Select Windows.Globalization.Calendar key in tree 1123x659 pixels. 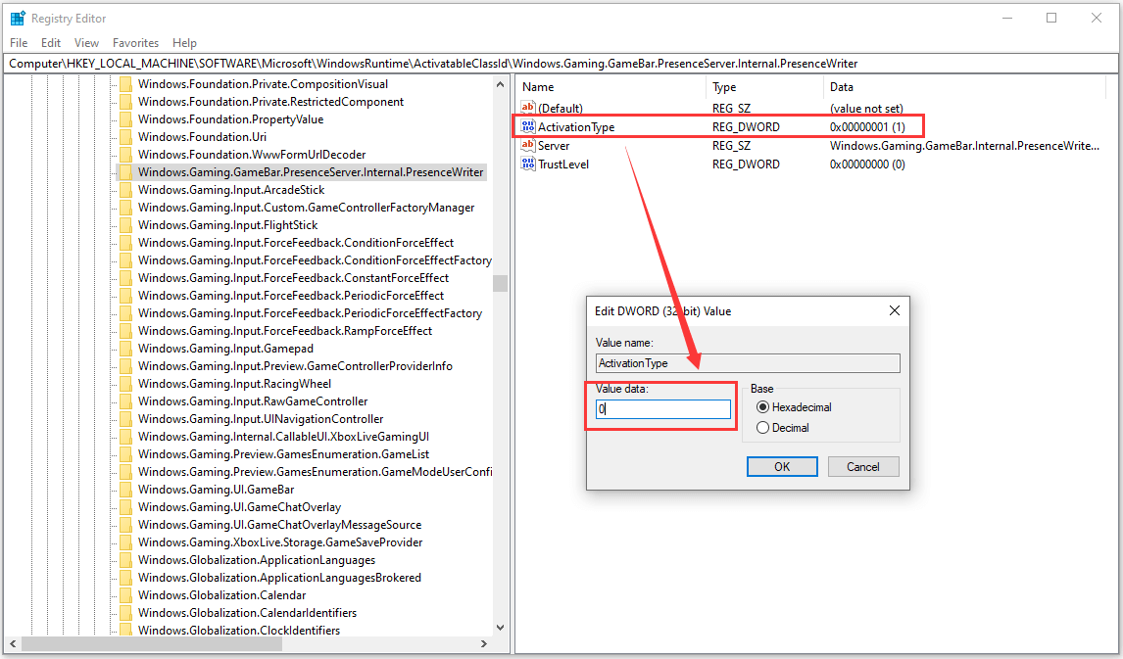(221, 595)
